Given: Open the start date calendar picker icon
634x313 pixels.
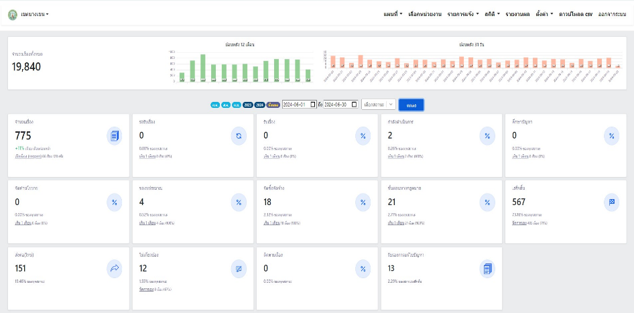Looking at the screenshot, I should pyautogui.click(x=312, y=105).
